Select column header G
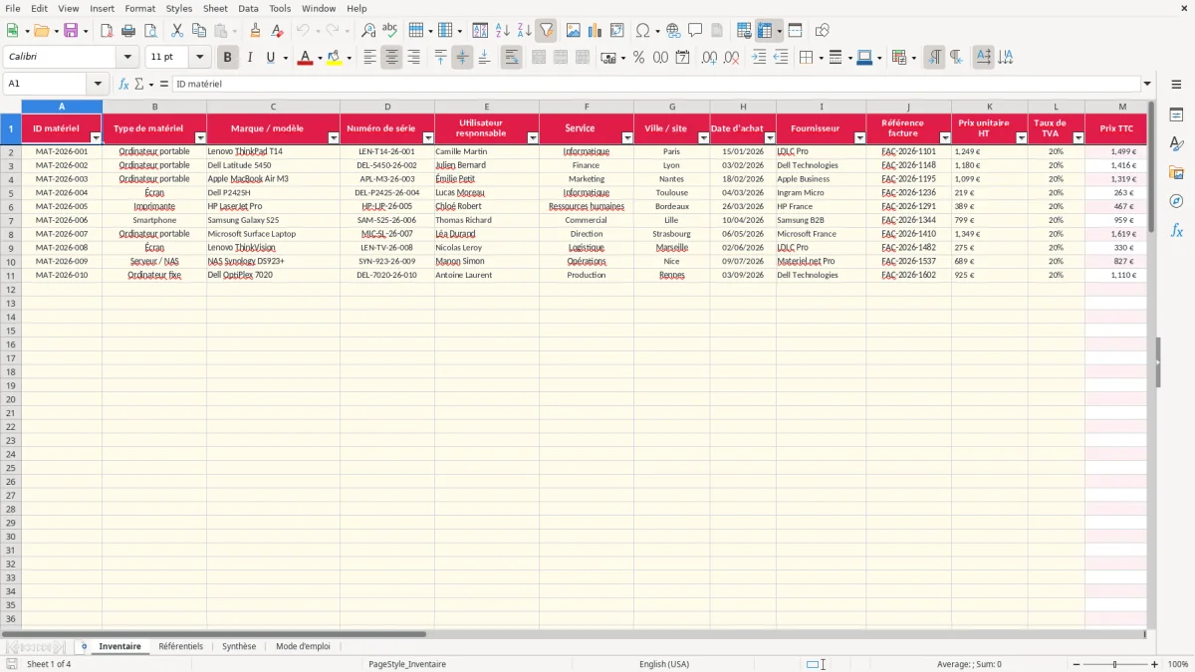This screenshot has height=672, width=1195. coord(672,107)
